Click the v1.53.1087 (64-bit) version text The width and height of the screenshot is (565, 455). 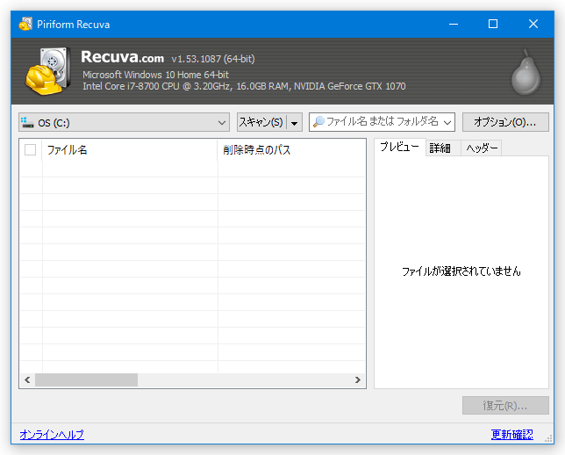(x=213, y=59)
